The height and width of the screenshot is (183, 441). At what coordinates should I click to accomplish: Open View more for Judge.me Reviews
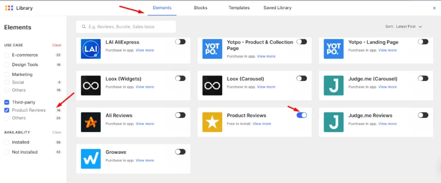pyautogui.click(x=388, y=124)
